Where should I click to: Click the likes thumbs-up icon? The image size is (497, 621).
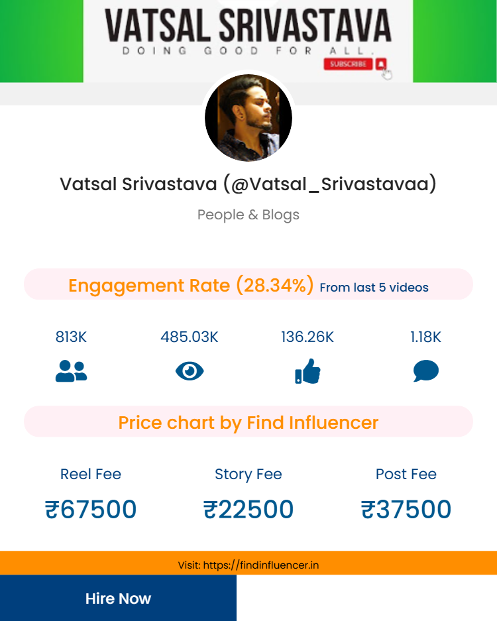tap(307, 371)
